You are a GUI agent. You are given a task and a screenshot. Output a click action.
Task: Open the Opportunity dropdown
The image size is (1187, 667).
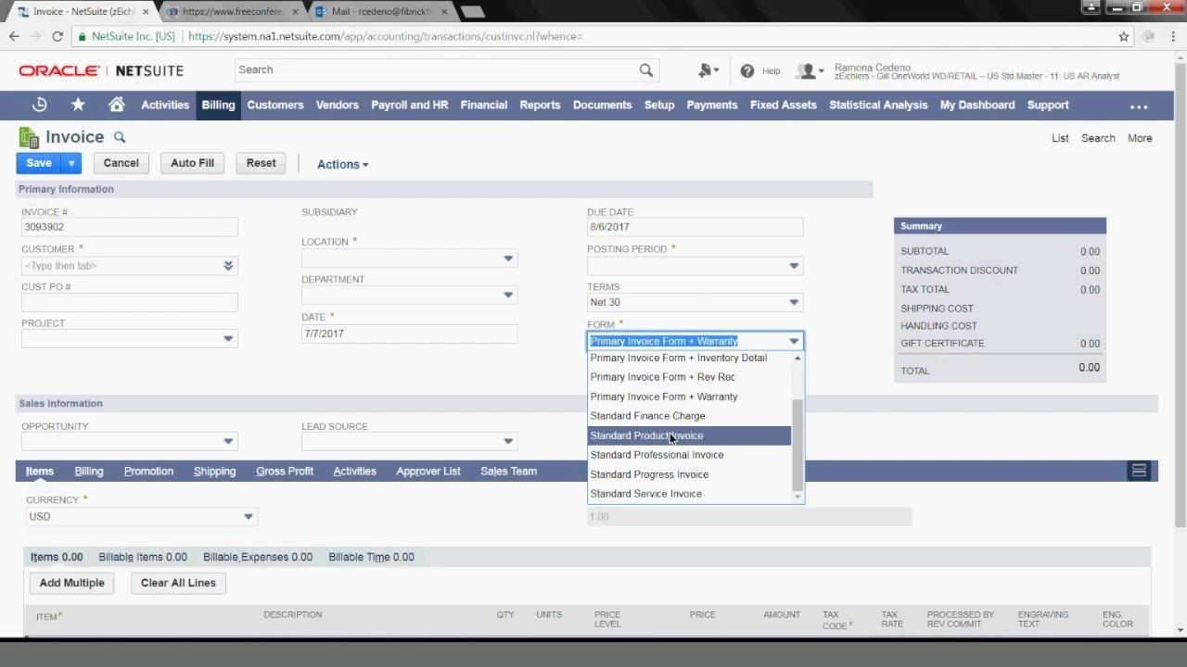click(228, 442)
